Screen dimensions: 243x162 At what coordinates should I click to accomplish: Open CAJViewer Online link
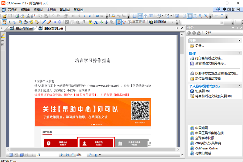[206, 148]
